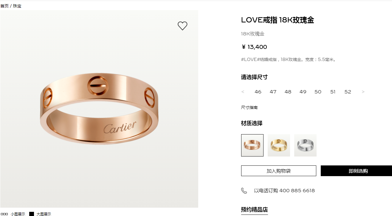Select the white gold material thumbnail
392x216 pixels.
click(x=305, y=145)
